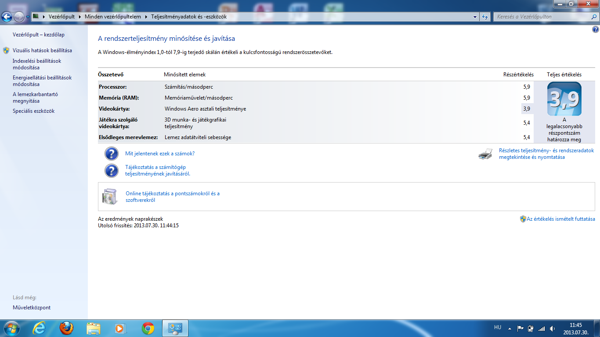Open Vizuális hatások beállítása

42,50
